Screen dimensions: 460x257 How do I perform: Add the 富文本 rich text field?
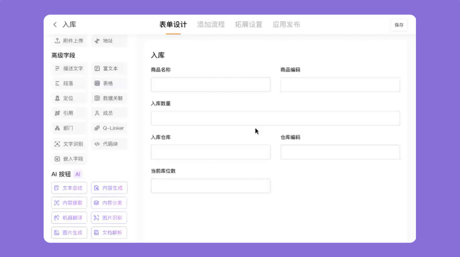click(109, 69)
